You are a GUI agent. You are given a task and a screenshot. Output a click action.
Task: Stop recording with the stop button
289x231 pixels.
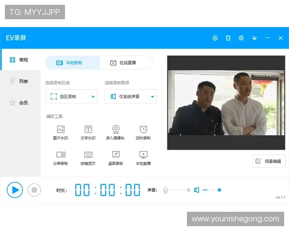(x=34, y=190)
